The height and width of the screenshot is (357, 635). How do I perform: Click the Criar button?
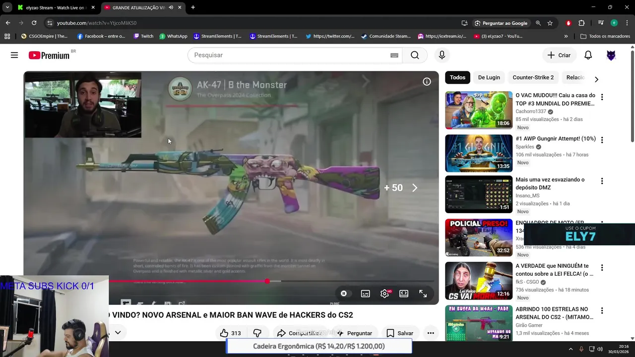pos(559,55)
